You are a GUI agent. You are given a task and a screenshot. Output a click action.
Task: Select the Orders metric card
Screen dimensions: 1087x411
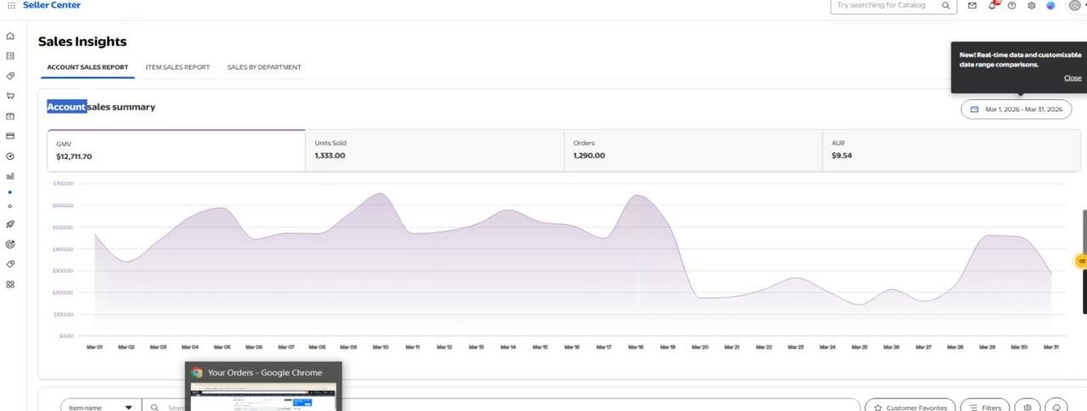coord(693,150)
